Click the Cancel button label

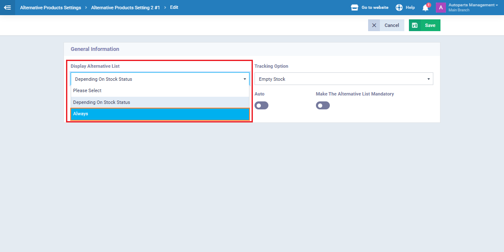tap(392, 25)
